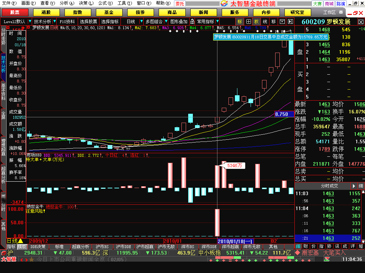The image size is (365, 273).
Task: Select the highlighted :21 tick row
Action: click(x=328, y=238)
